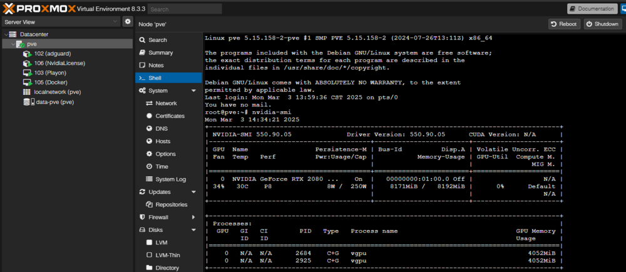
Task: Click the Directory folder icon
Action: (150, 268)
